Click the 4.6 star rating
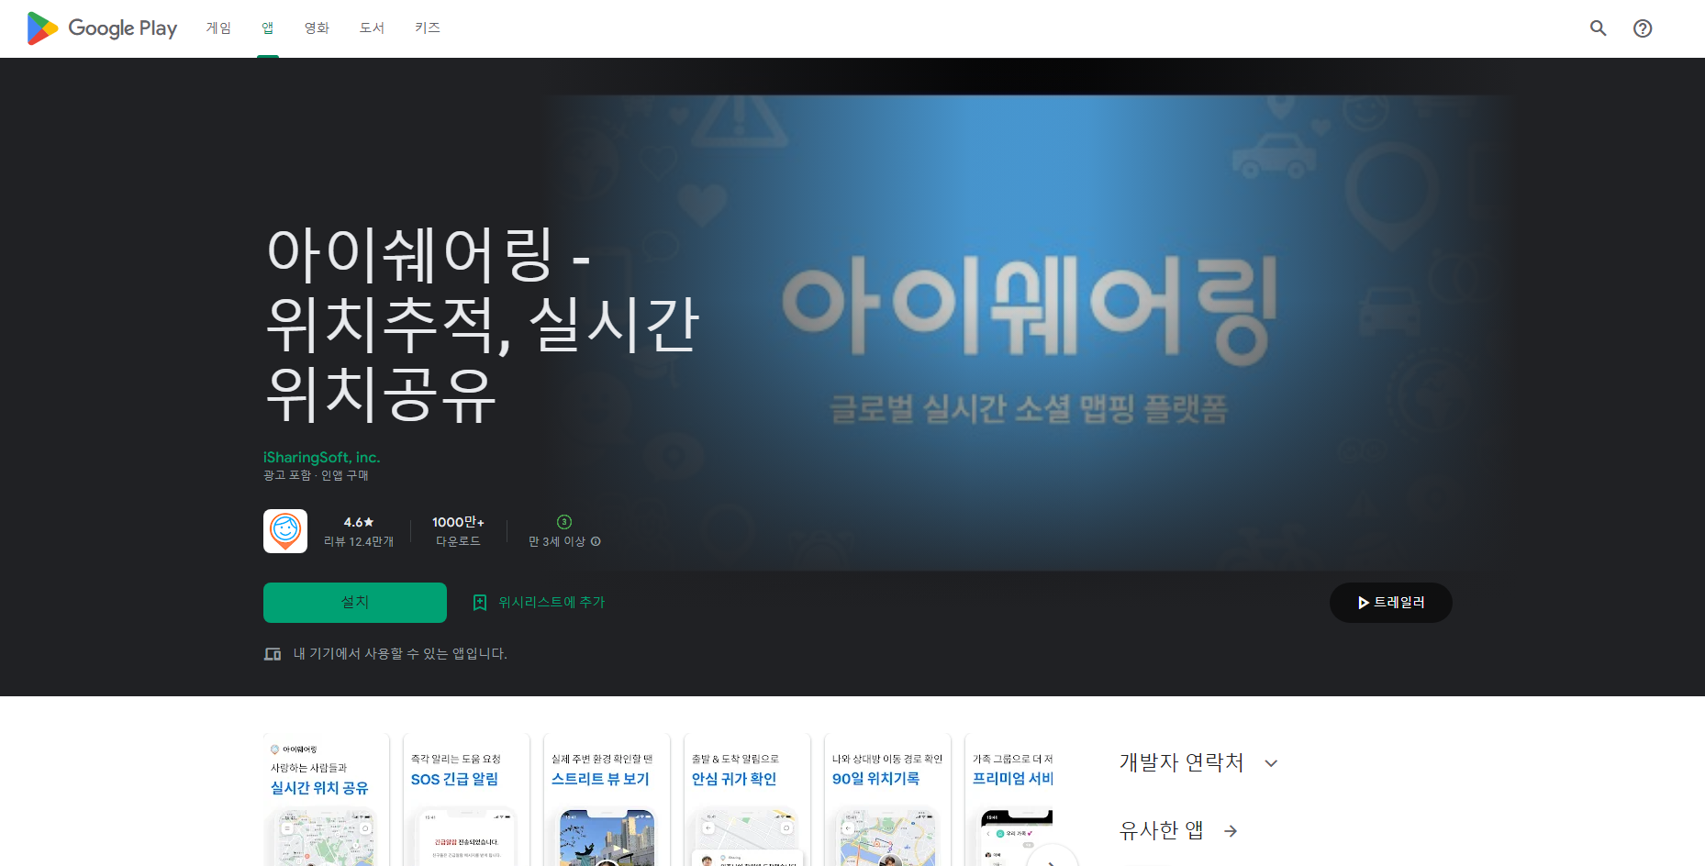Image resolution: width=1705 pixels, height=866 pixels. point(357,521)
